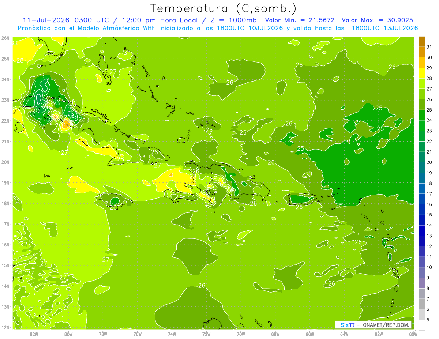Image resolution: width=439 pixels, height=339 pixels.
Task: Click the color bar value "15"
Action: pyautogui.click(x=429, y=215)
